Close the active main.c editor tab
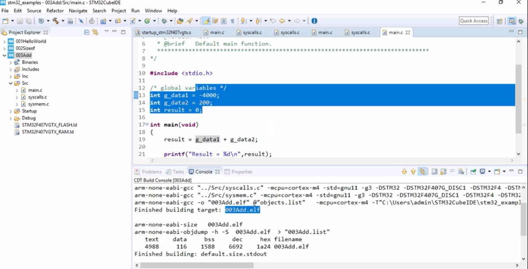The width and height of the screenshot is (528, 269). pyautogui.click(x=408, y=33)
